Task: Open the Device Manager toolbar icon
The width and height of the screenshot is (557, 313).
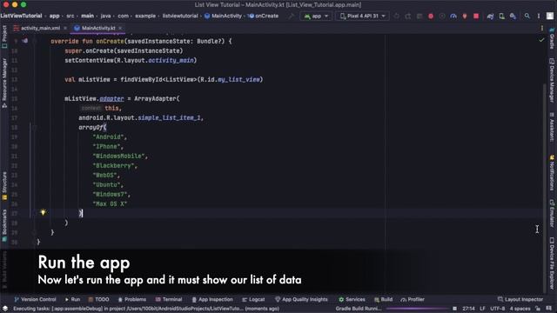Action: [501, 16]
